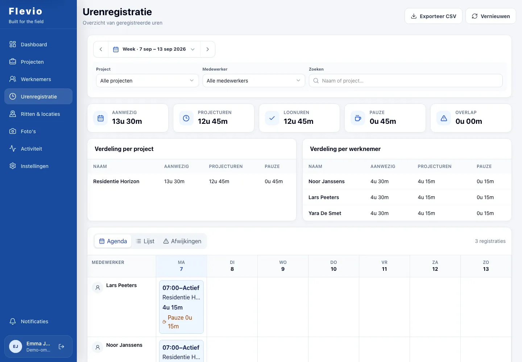The image size is (522, 362).
Task: Click Residentie Horizon project row
Action: tap(192, 181)
